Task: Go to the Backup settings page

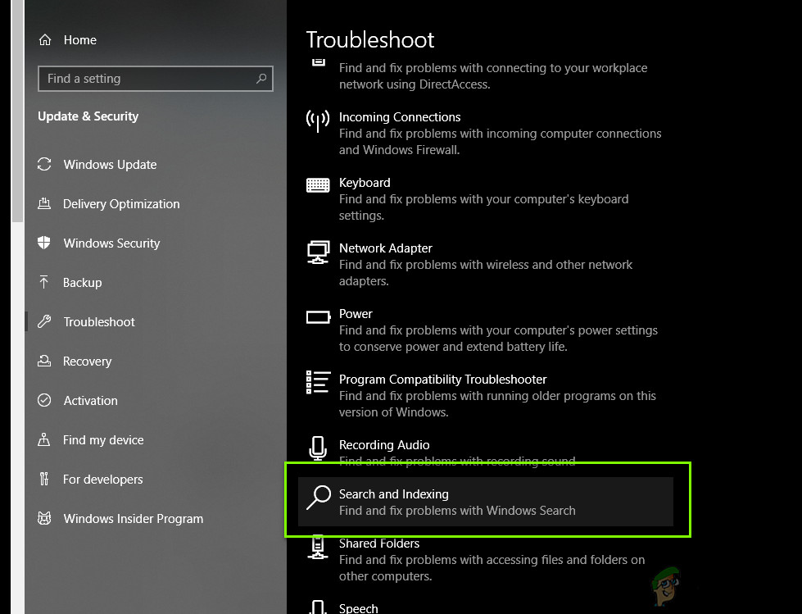Action: coord(82,283)
